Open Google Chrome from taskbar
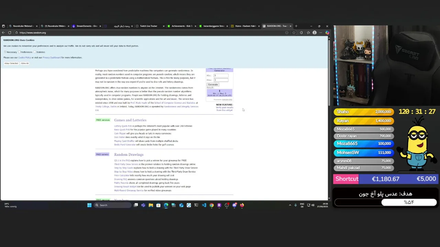 coord(211,205)
